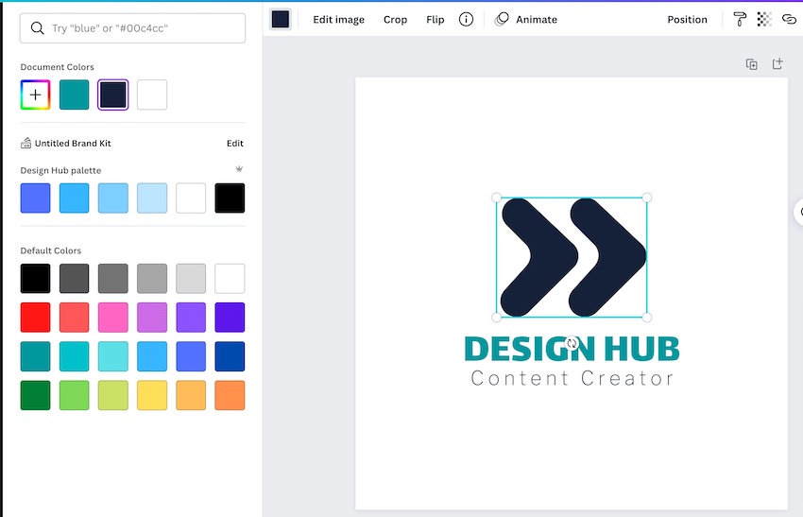
Task: Select the teal document color swatch
Action: point(75,95)
